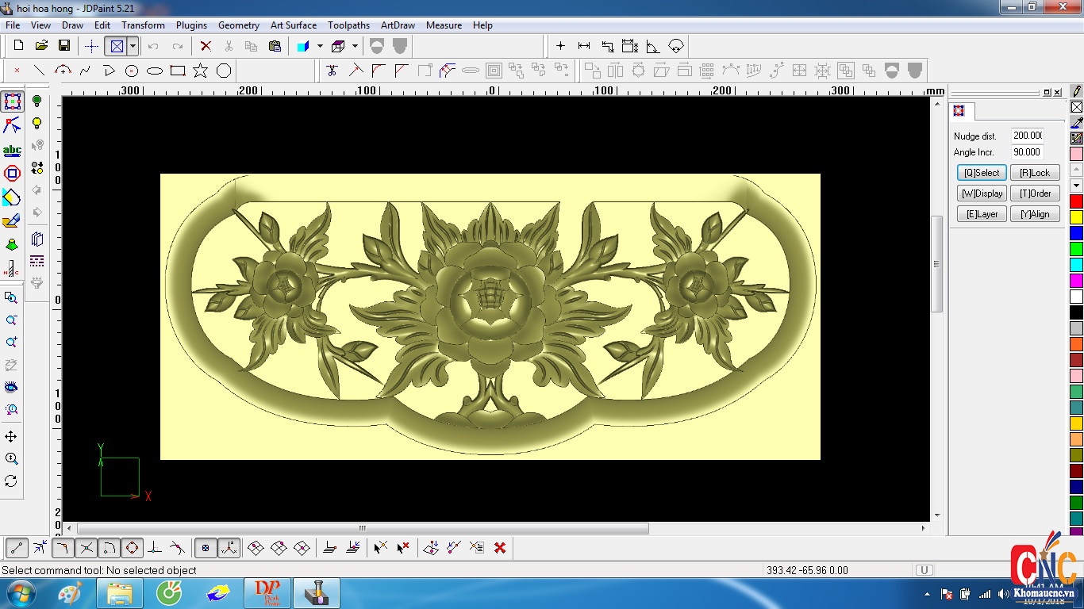
Task: Open the Toolpaths menu
Action: pyautogui.click(x=348, y=25)
